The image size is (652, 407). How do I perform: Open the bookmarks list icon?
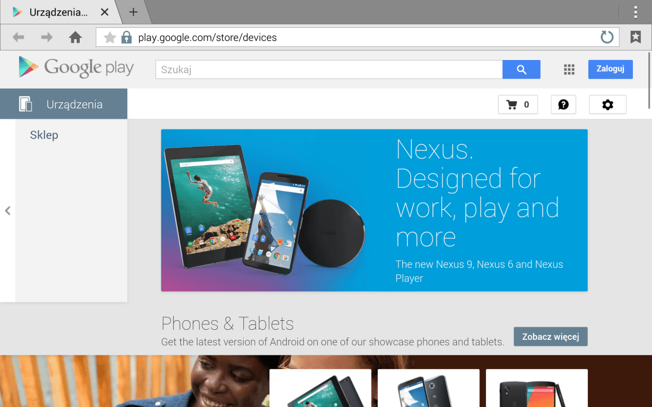pyautogui.click(x=635, y=37)
